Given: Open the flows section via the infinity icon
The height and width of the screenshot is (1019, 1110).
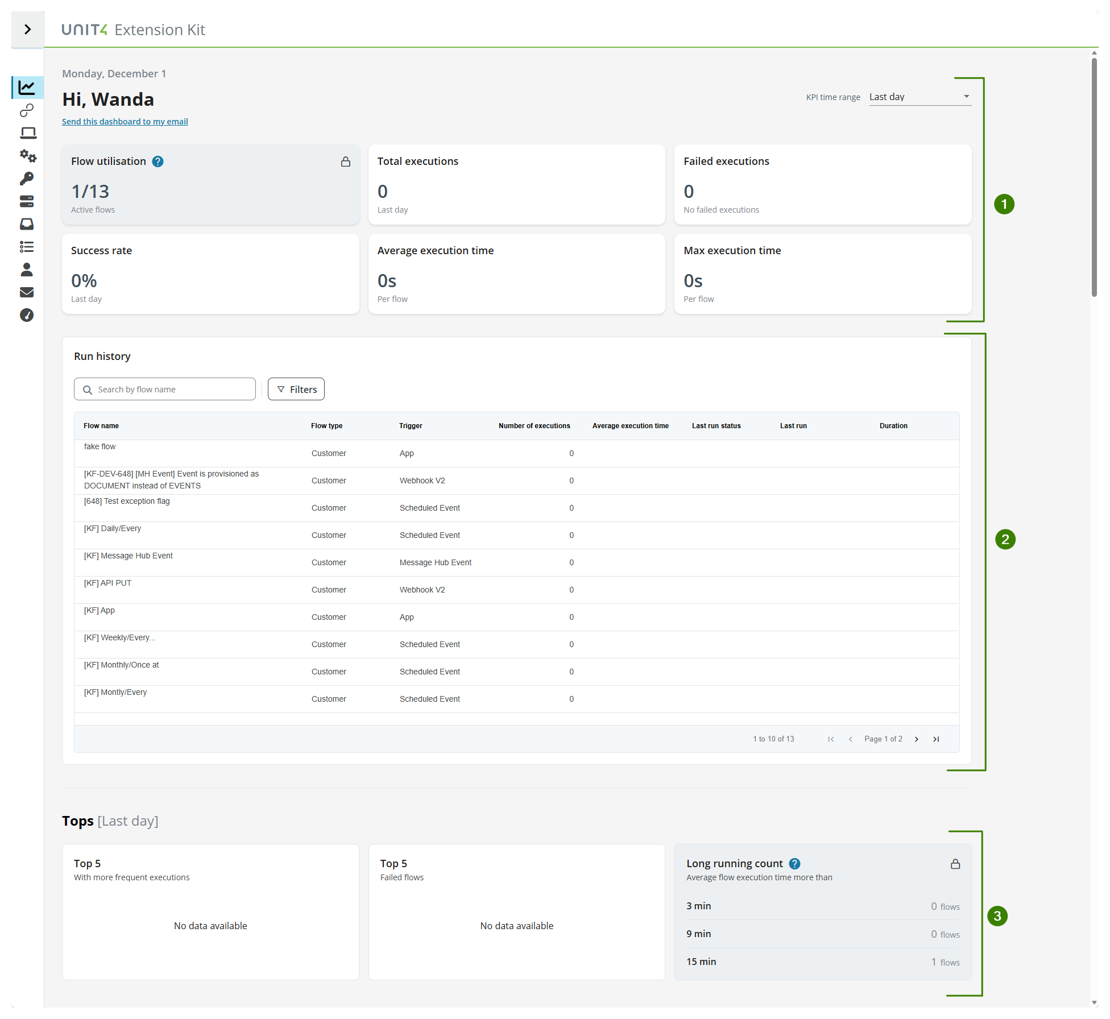Looking at the screenshot, I should coord(27,110).
